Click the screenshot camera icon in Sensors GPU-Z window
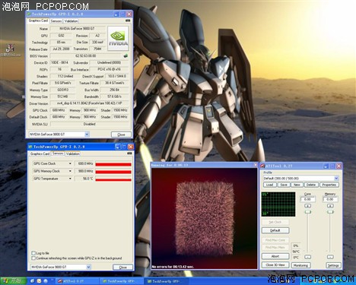The image size is (356, 285). coord(129,154)
